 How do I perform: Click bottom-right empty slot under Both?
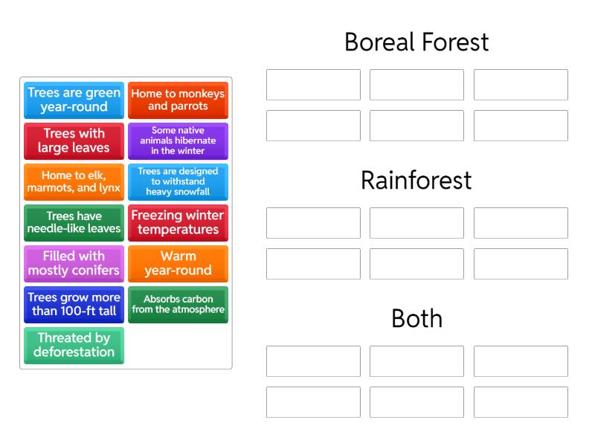(521, 402)
